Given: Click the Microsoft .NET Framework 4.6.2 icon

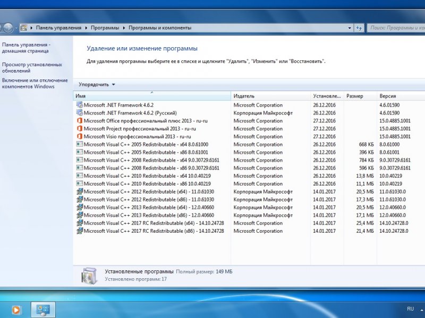Looking at the screenshot, I should click(79, 105).
